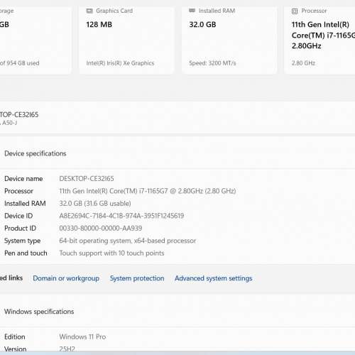Open the Graphics Card 128 MB card
The image size is (355, 355).
tap(126, 40)
